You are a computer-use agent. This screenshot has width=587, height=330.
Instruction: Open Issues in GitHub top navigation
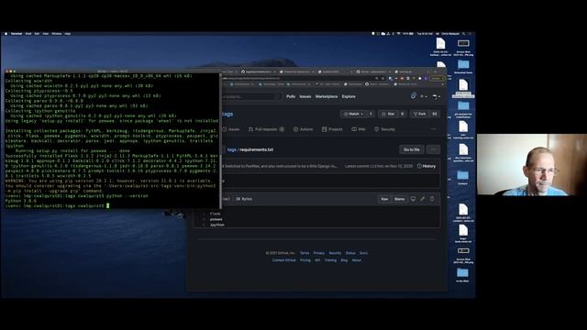pos(305,96)
